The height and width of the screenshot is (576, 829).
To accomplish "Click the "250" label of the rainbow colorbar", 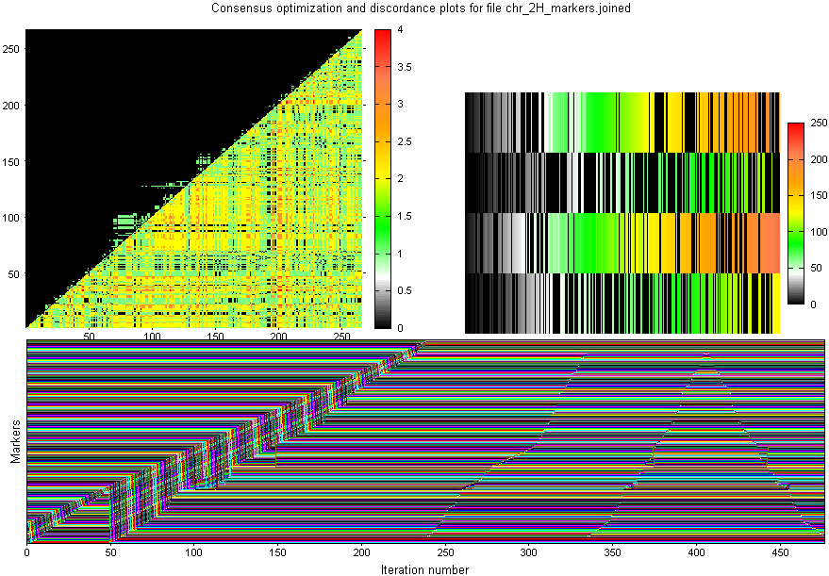I will click(x=819, y=123).
